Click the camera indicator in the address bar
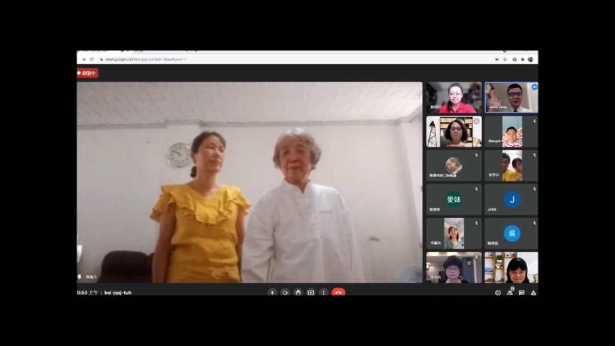 497,59
